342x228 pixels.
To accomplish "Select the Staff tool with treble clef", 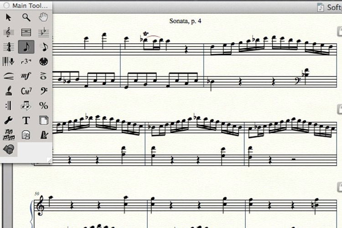I will coord(9,32).
